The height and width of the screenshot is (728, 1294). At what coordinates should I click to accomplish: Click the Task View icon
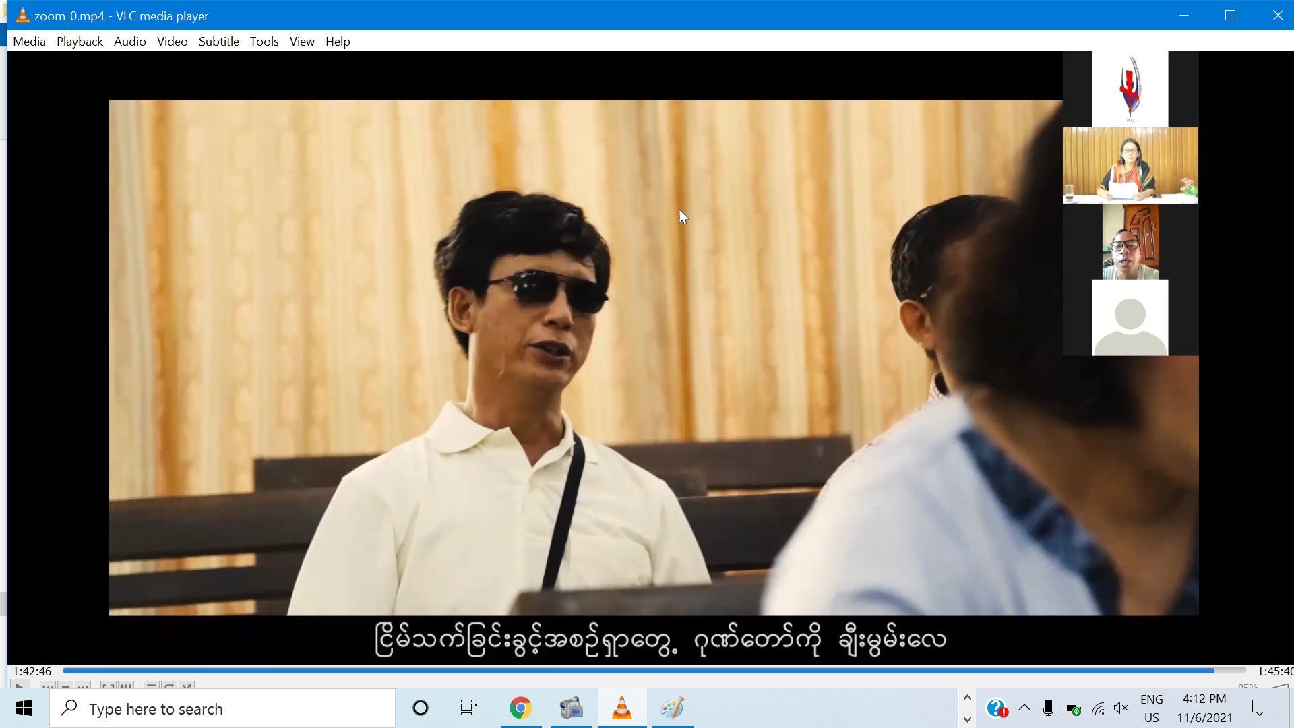(x=468, y=708)
